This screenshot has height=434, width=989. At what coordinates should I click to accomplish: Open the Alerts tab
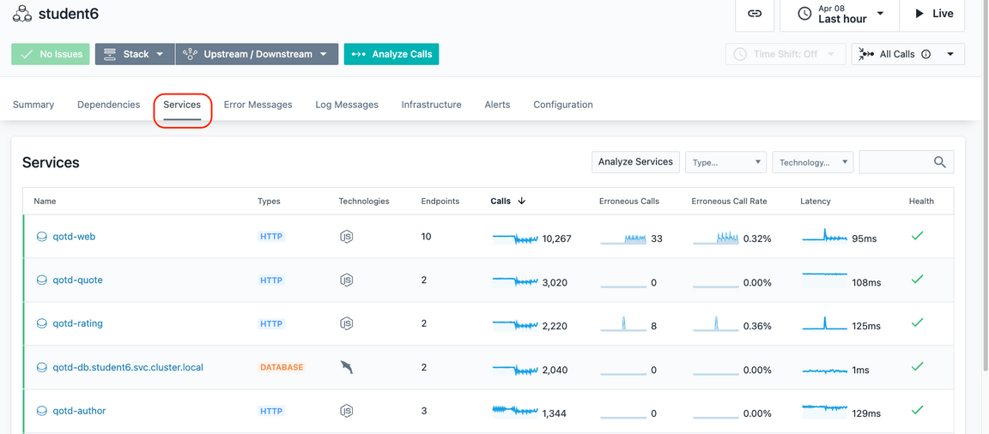pyautogui.click(x=497, y=105)
